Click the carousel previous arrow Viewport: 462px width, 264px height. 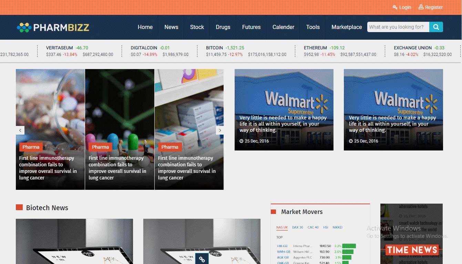20,130
